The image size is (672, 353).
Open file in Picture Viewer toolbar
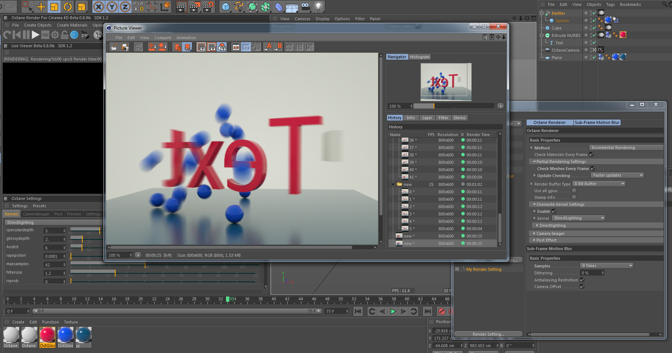pyautogui.click(x=114, y=47)
